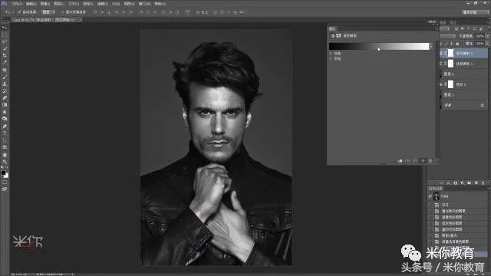Image resolution: width=491 pixels, height=276 pixels.
Task: Enable the 反向 reverse checkbox
Action: (331, 58)
